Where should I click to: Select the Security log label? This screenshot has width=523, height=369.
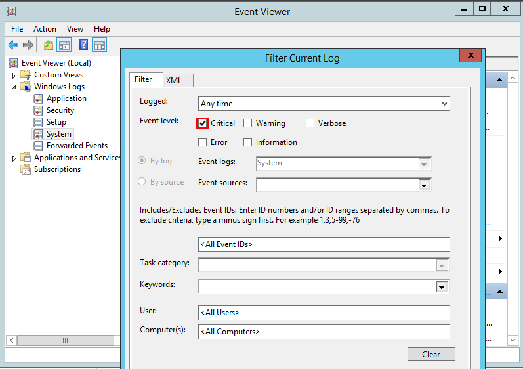click(x=60, y=110)
